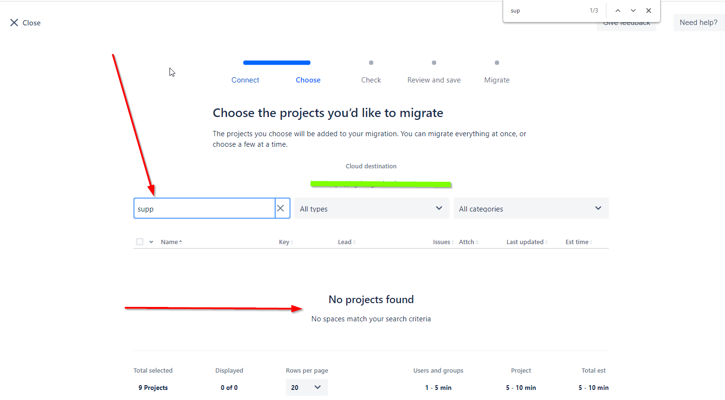Sort by the Key column

[286, 242]
